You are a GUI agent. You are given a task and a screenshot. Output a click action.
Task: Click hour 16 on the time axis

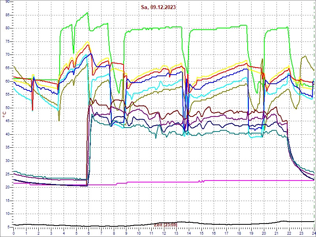(214, 233)
